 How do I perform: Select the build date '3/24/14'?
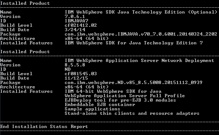pyautogui.click(x=75, y=30)
